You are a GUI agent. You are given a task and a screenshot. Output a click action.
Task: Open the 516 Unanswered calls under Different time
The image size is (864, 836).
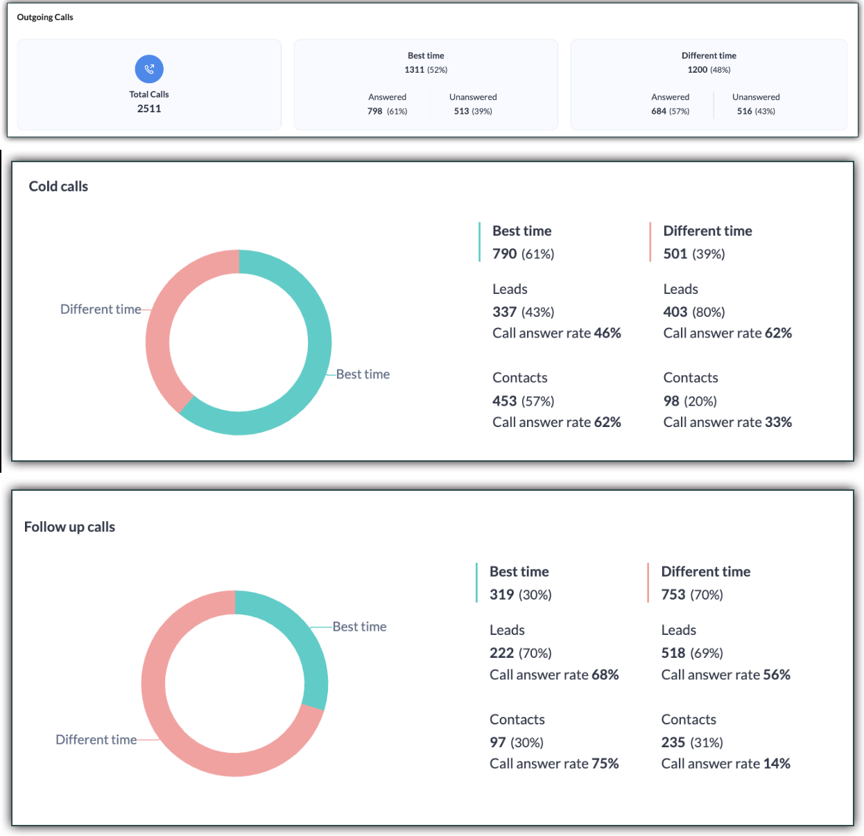[744, 112]
